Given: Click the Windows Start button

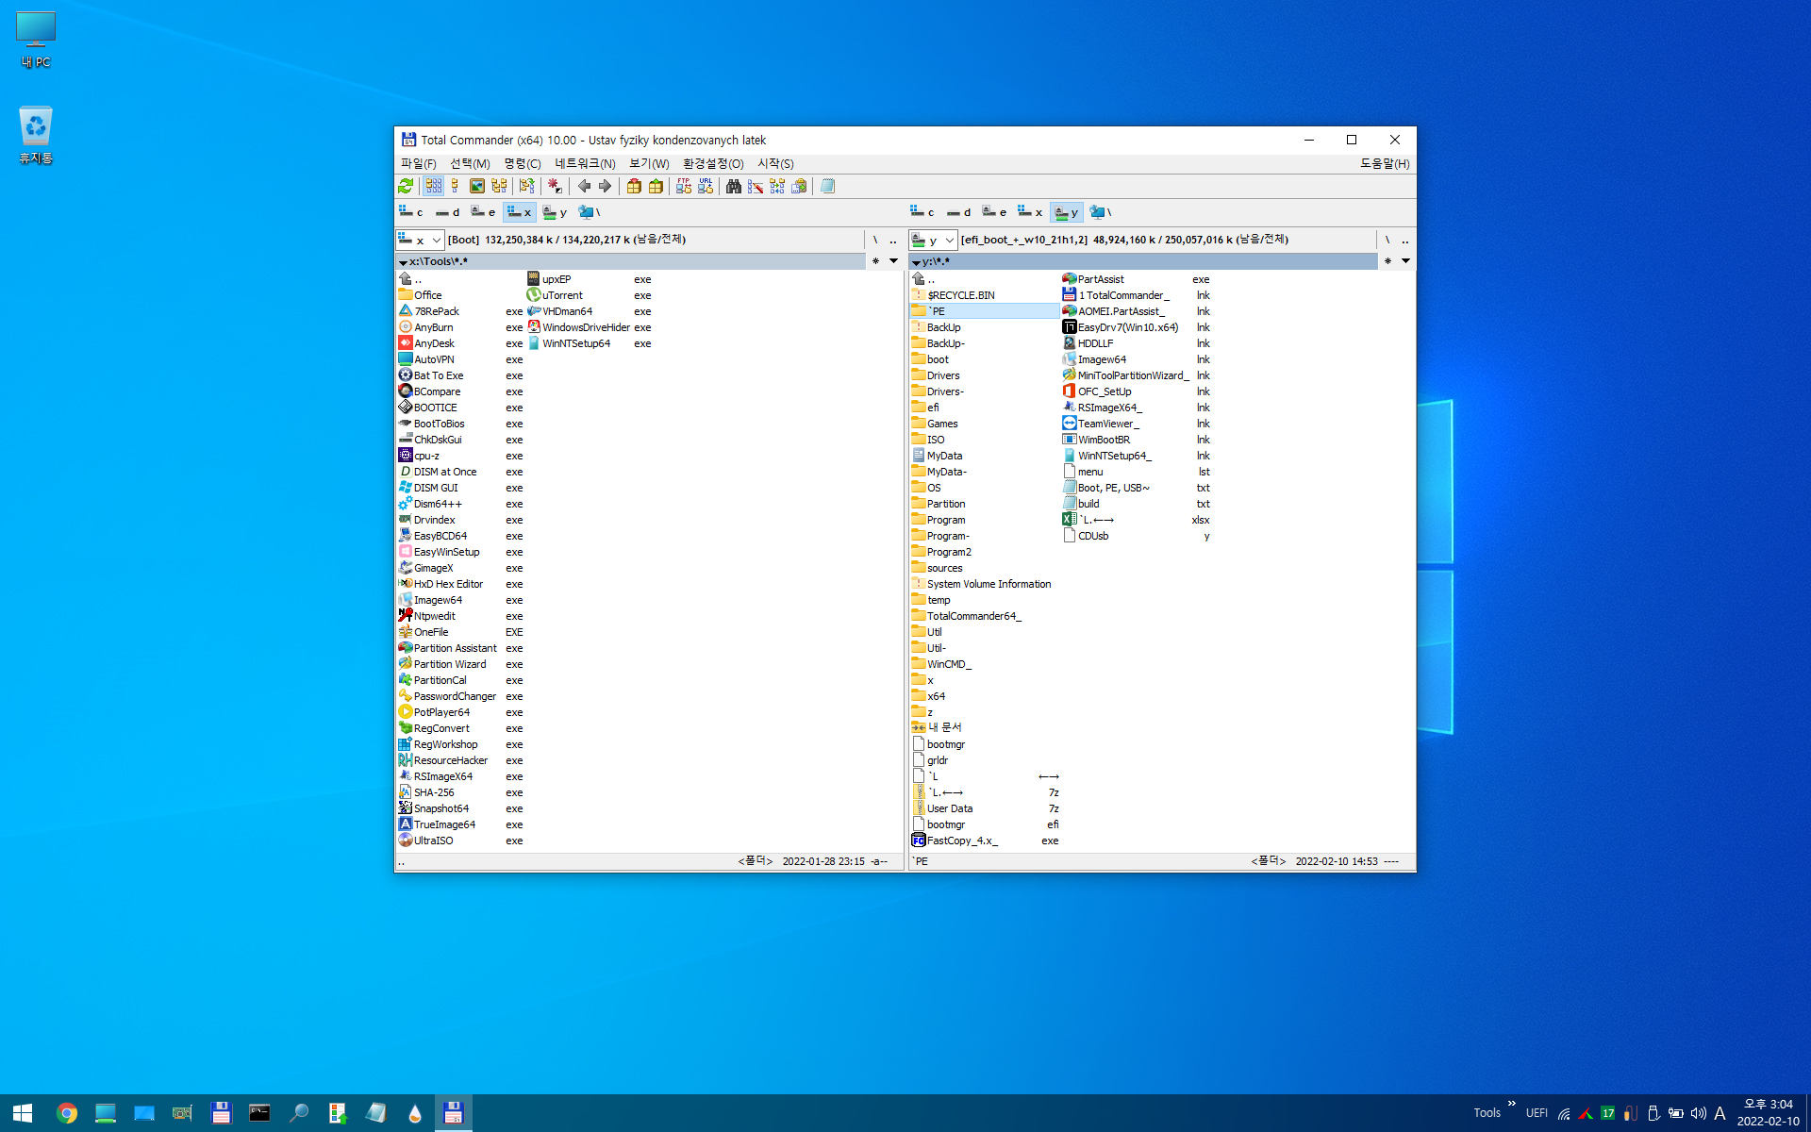Looking at the screenshot, I should (x=23, y=1113).
